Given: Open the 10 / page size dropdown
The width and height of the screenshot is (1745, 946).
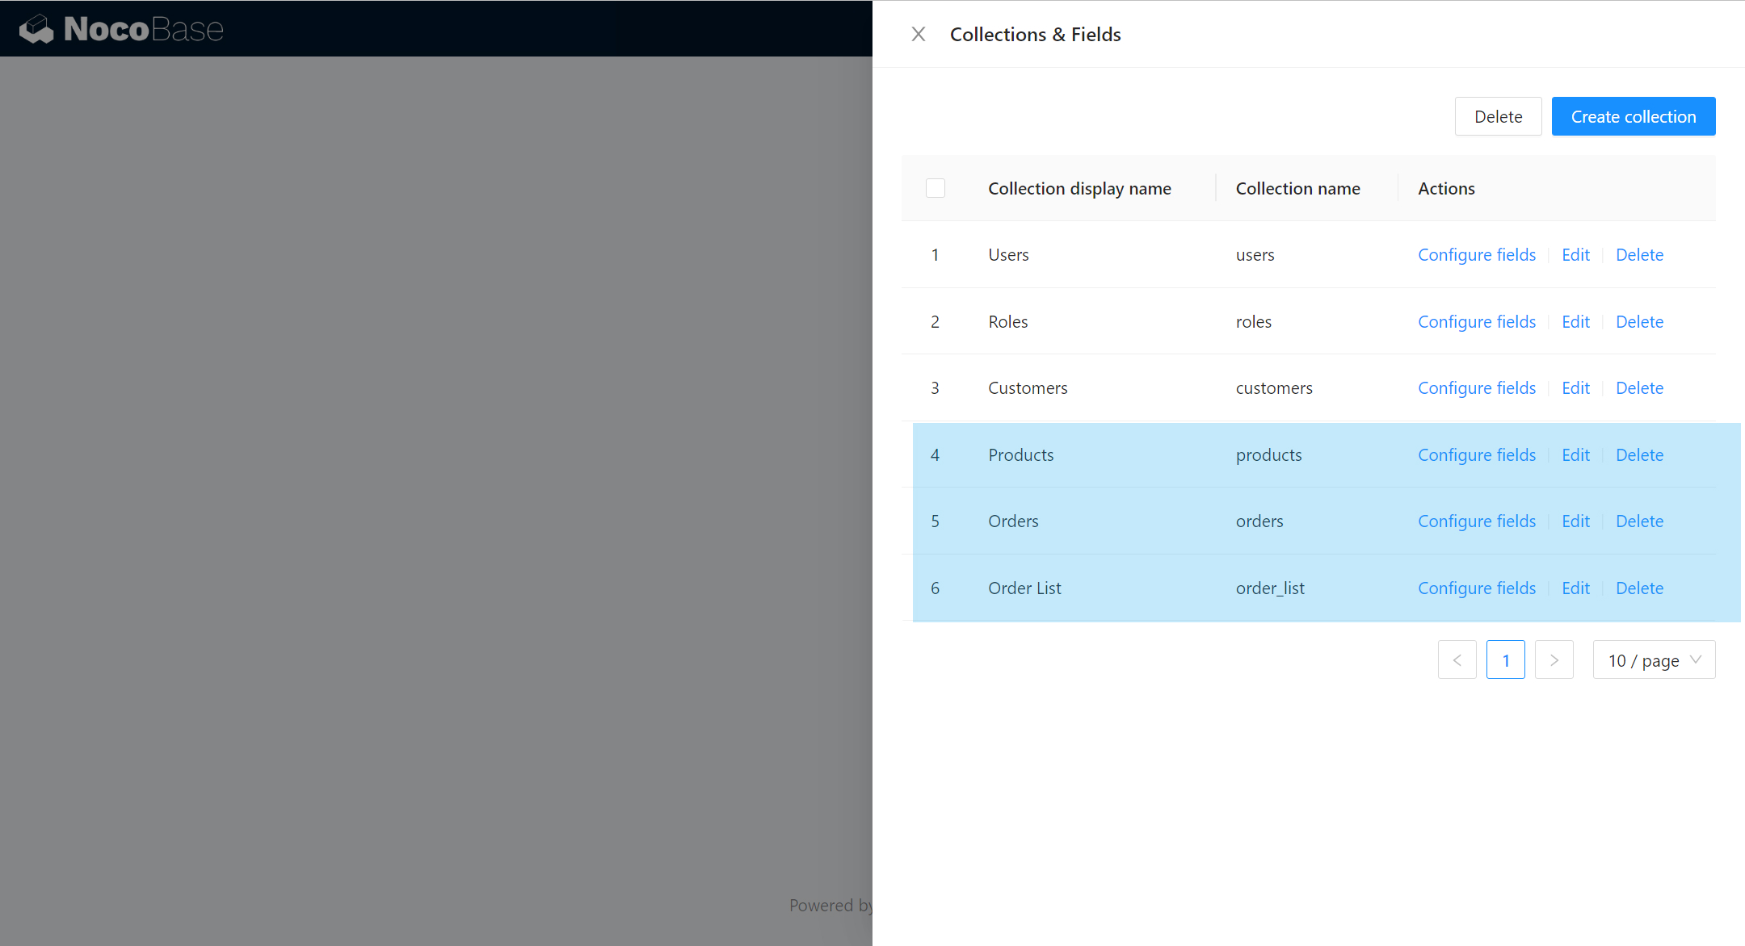Looking at the screenshot, I should [x=1654, y=660].
